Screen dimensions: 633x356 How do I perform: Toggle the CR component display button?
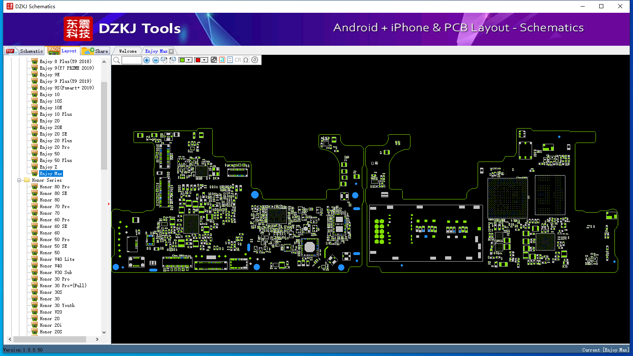click(x=238, y=60)
